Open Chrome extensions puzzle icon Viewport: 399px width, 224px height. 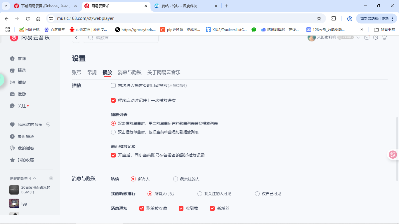(x=334, y=18)
